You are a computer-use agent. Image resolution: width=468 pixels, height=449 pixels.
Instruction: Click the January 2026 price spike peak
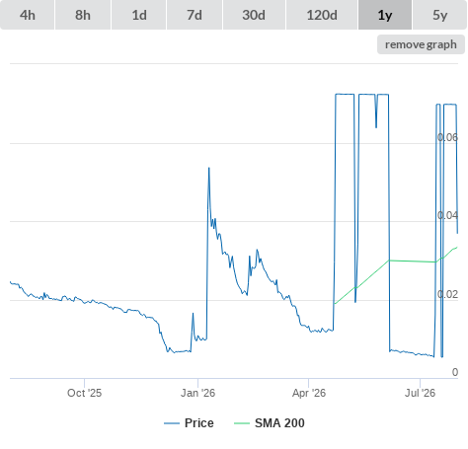208,168
